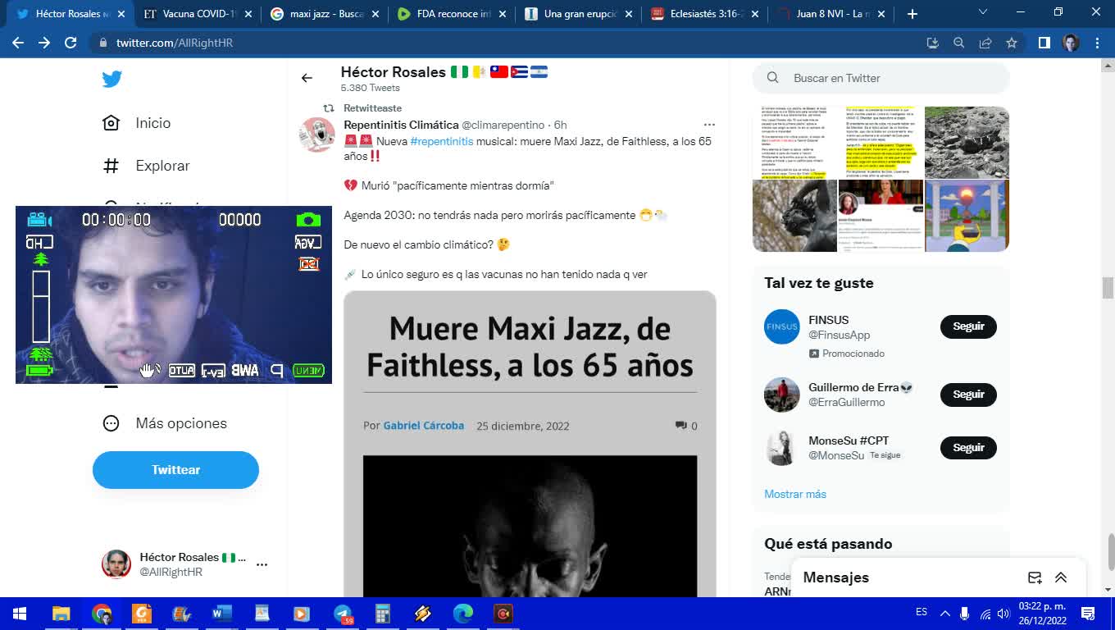The height and width of the screenshot is (630, 1115).
Task: Click the Más opciones circle icon
Action: click(x=111, y=423)
